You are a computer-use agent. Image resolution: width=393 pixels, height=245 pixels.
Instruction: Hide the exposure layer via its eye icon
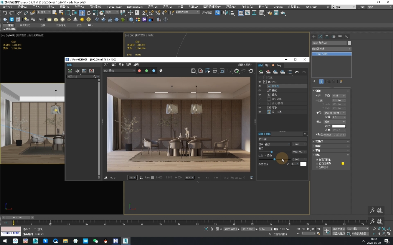click(260, 95)
